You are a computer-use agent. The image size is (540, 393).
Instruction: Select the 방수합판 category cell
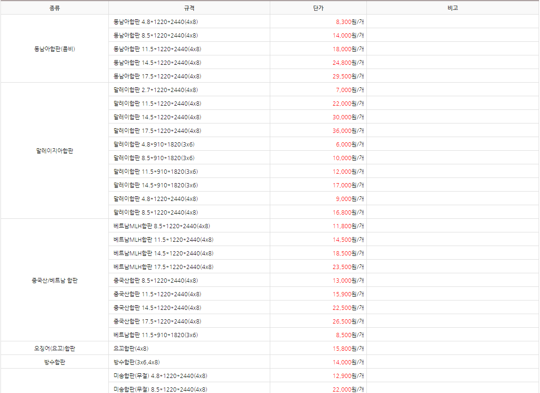click(54, 362)
